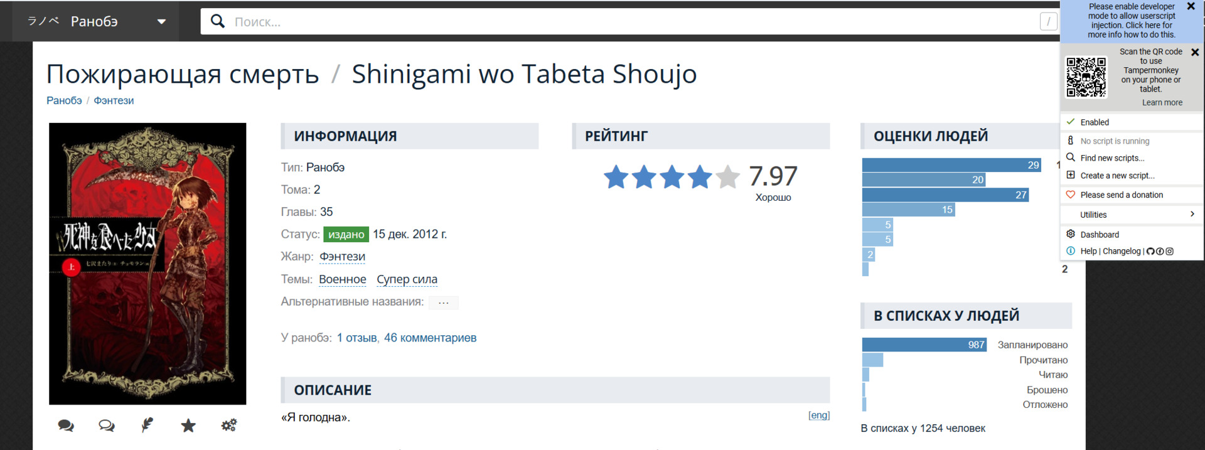Viewport: 1205px width, 450px height.
Task: Open the 46 комментариев link
Action: coord(430,338)
